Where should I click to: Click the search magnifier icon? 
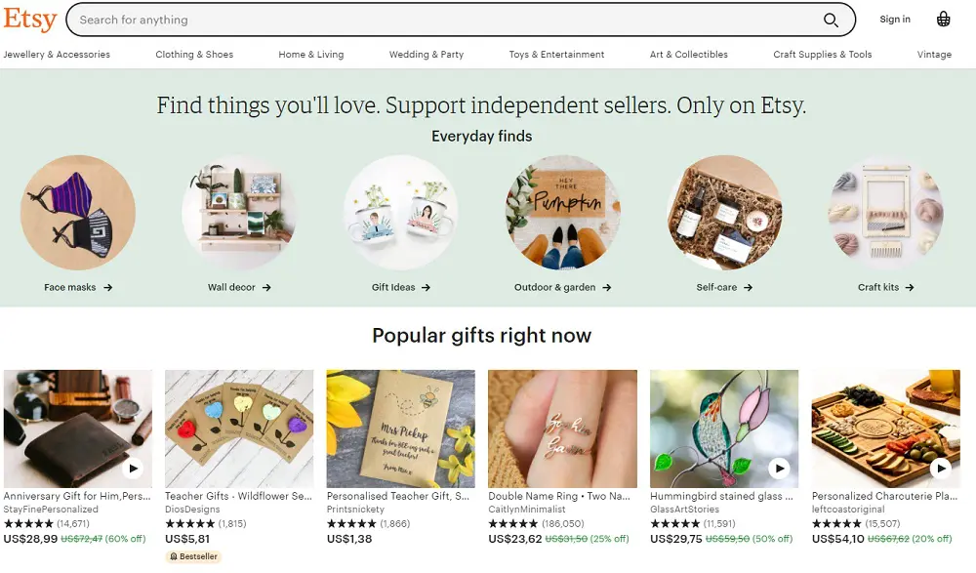(831, 20)
